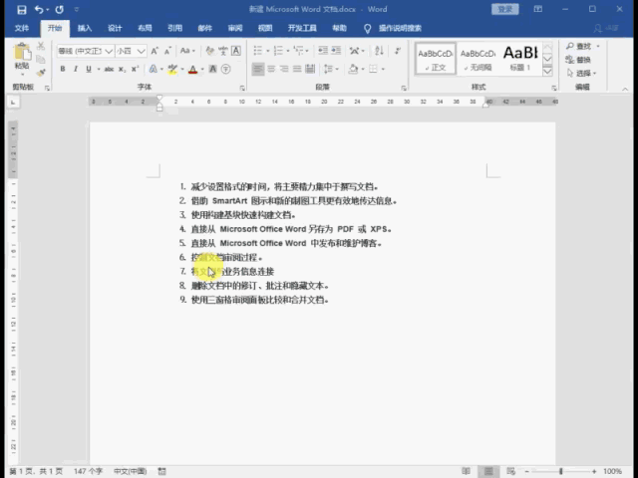Click the Italic formatting icon
Screen dimensions: 638x478
click(75, 70)
